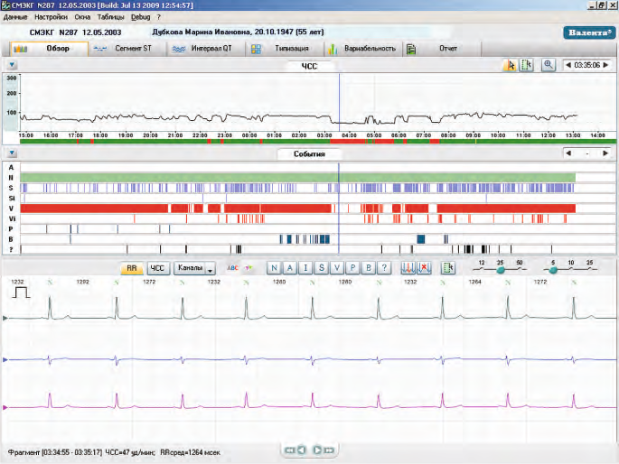619x464 pixels.
Task: Mark beat as V type
Action: point(337,268)
